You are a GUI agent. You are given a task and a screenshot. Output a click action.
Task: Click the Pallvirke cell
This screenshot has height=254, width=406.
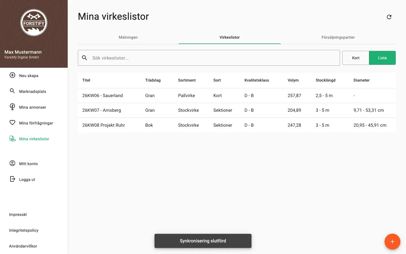pyautogui.click(x=187, y=95)
